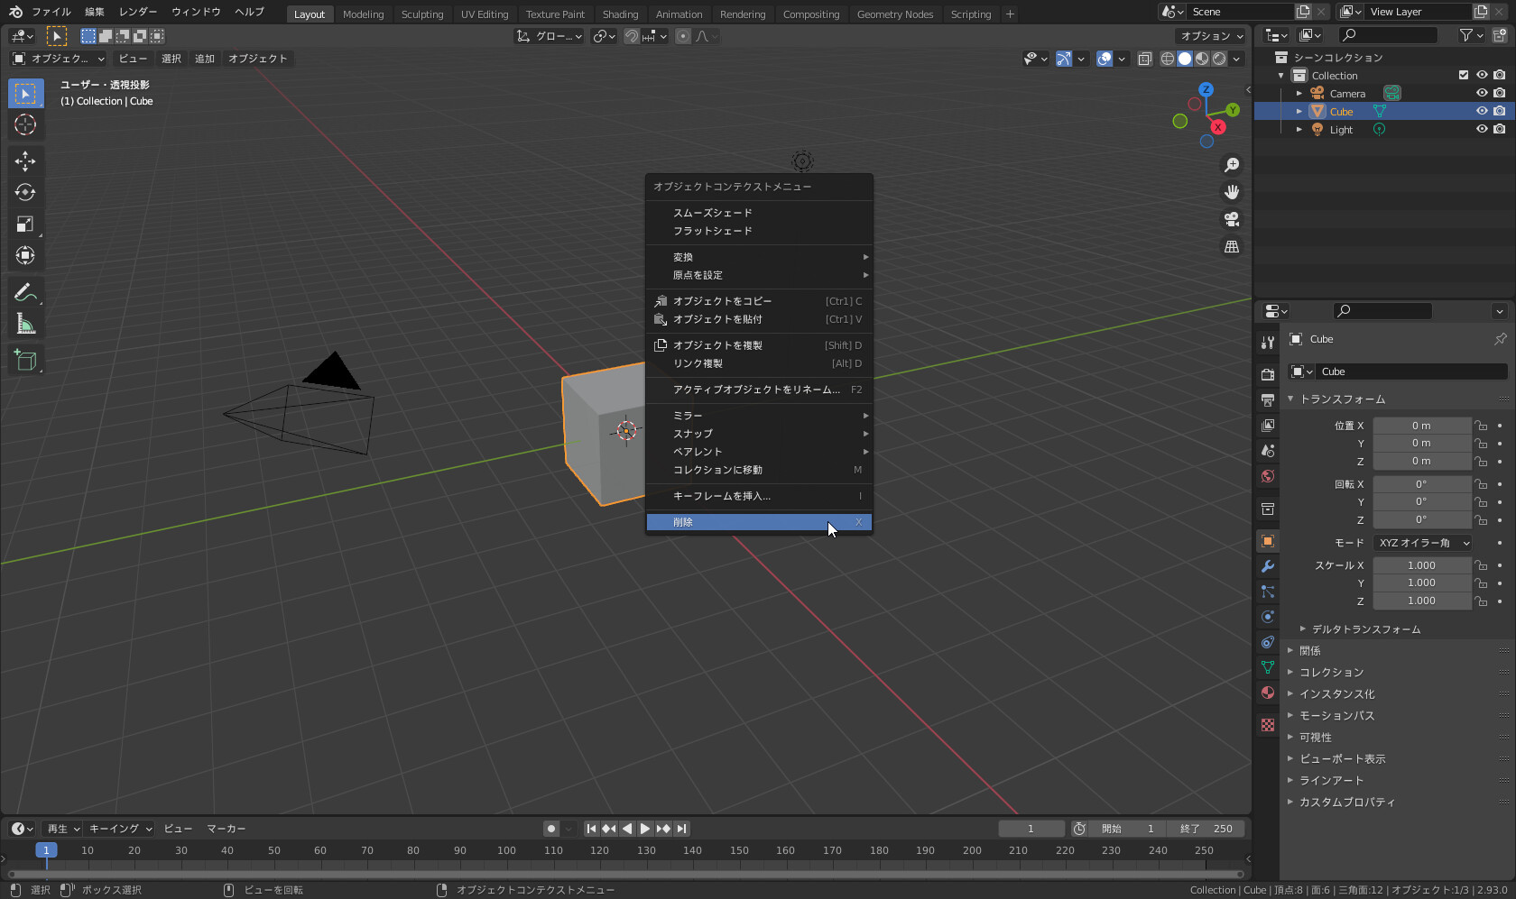
Task: Uncheck the Collection exclude checkbox
Action: [1464, 75]
